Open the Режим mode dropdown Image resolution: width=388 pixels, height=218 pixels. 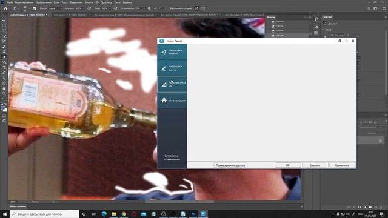coord(55,8)
